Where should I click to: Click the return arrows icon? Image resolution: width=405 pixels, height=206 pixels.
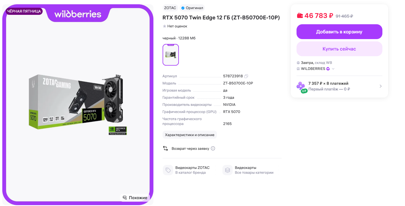click(x=165, y=148)
